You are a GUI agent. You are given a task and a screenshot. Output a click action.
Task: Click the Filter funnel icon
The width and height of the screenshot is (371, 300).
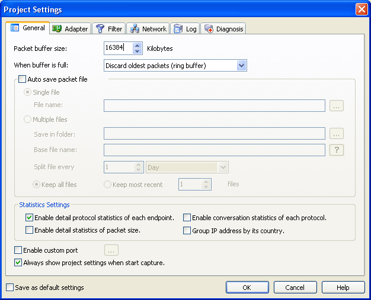click(x=100, y=28)
